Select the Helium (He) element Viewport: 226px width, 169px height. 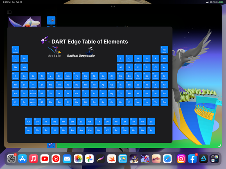click(x=164, y=50)
